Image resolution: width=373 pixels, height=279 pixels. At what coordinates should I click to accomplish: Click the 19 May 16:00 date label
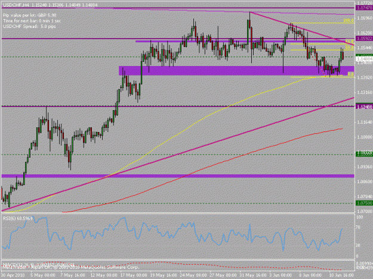[164, 275]
